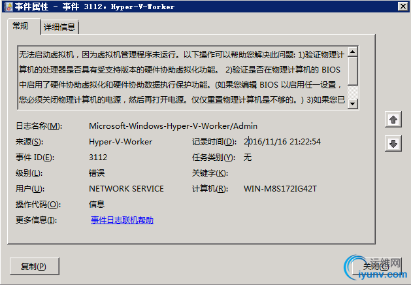
Task: Select user value NETWORK SERVICE
Action: click(x=126, y=189)
